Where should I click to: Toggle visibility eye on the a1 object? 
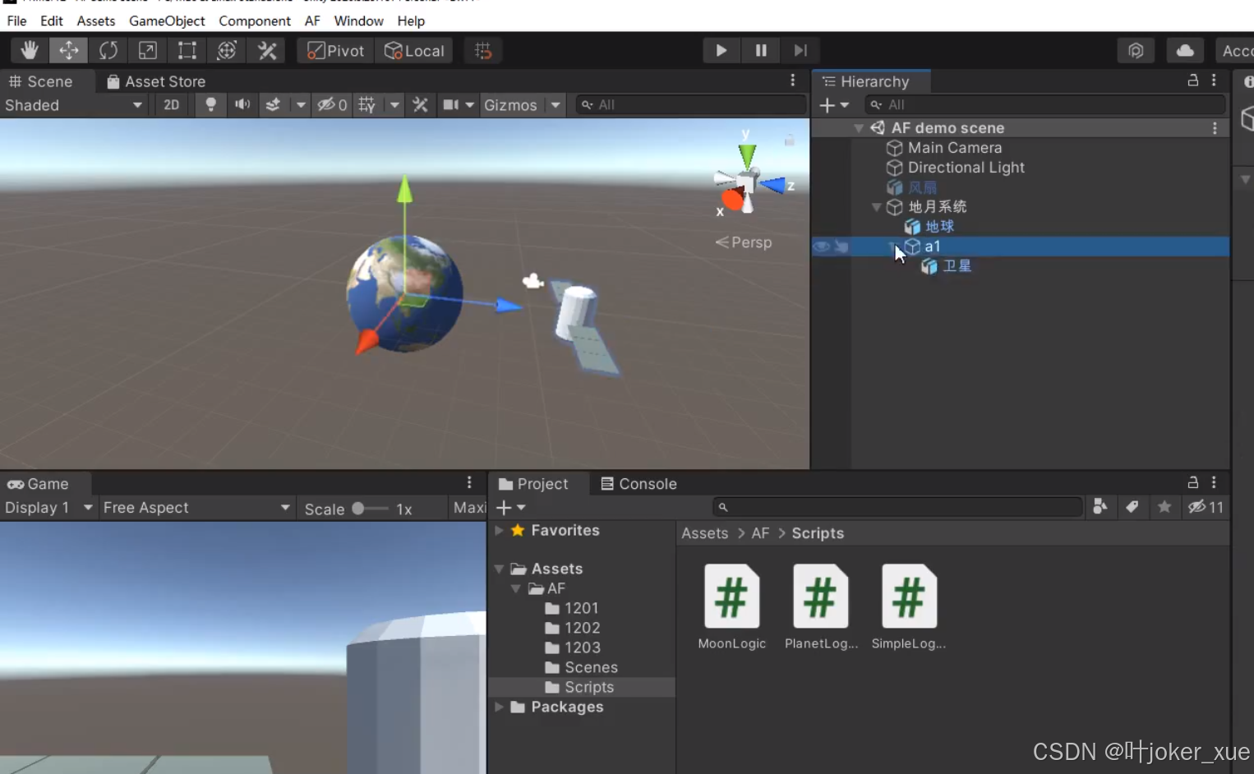tap(820, 246)
